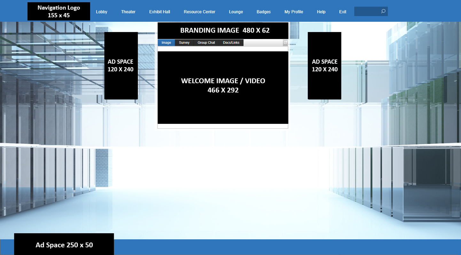
Task: View Badges page
Action: pyautogui.click(x=264, y=12)
